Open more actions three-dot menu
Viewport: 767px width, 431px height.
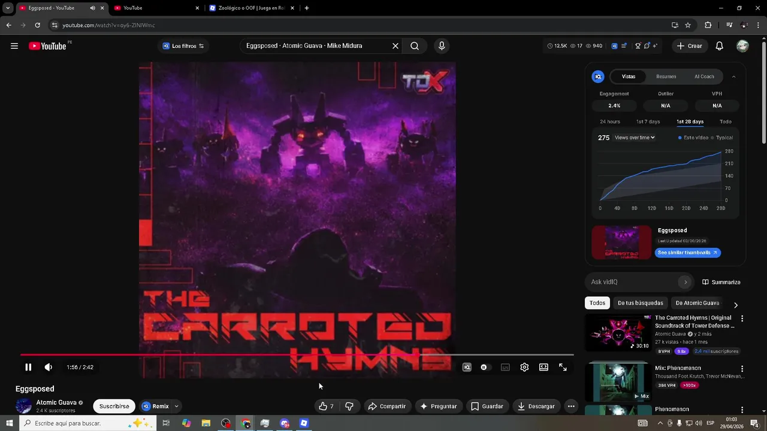571,406
